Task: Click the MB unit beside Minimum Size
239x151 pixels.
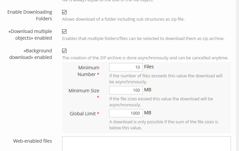Action: click(x=148, y=90)
